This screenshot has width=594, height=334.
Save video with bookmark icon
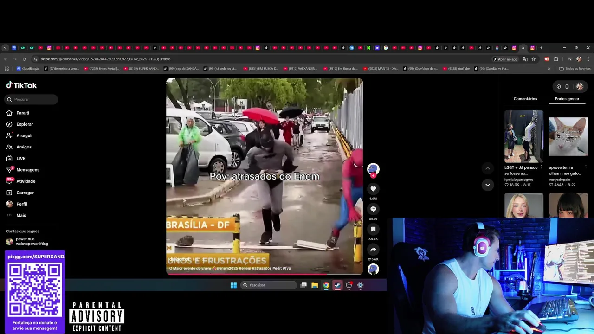click(x=373, y=229)
